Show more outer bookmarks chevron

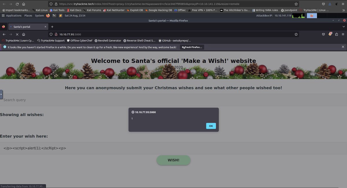(343, 10)
